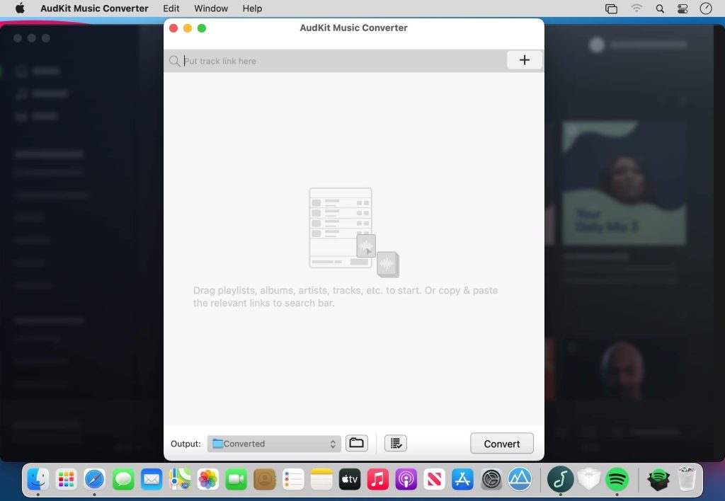Click the Wi-Fi status icon
725x501 pixels.
pos(636,8)
